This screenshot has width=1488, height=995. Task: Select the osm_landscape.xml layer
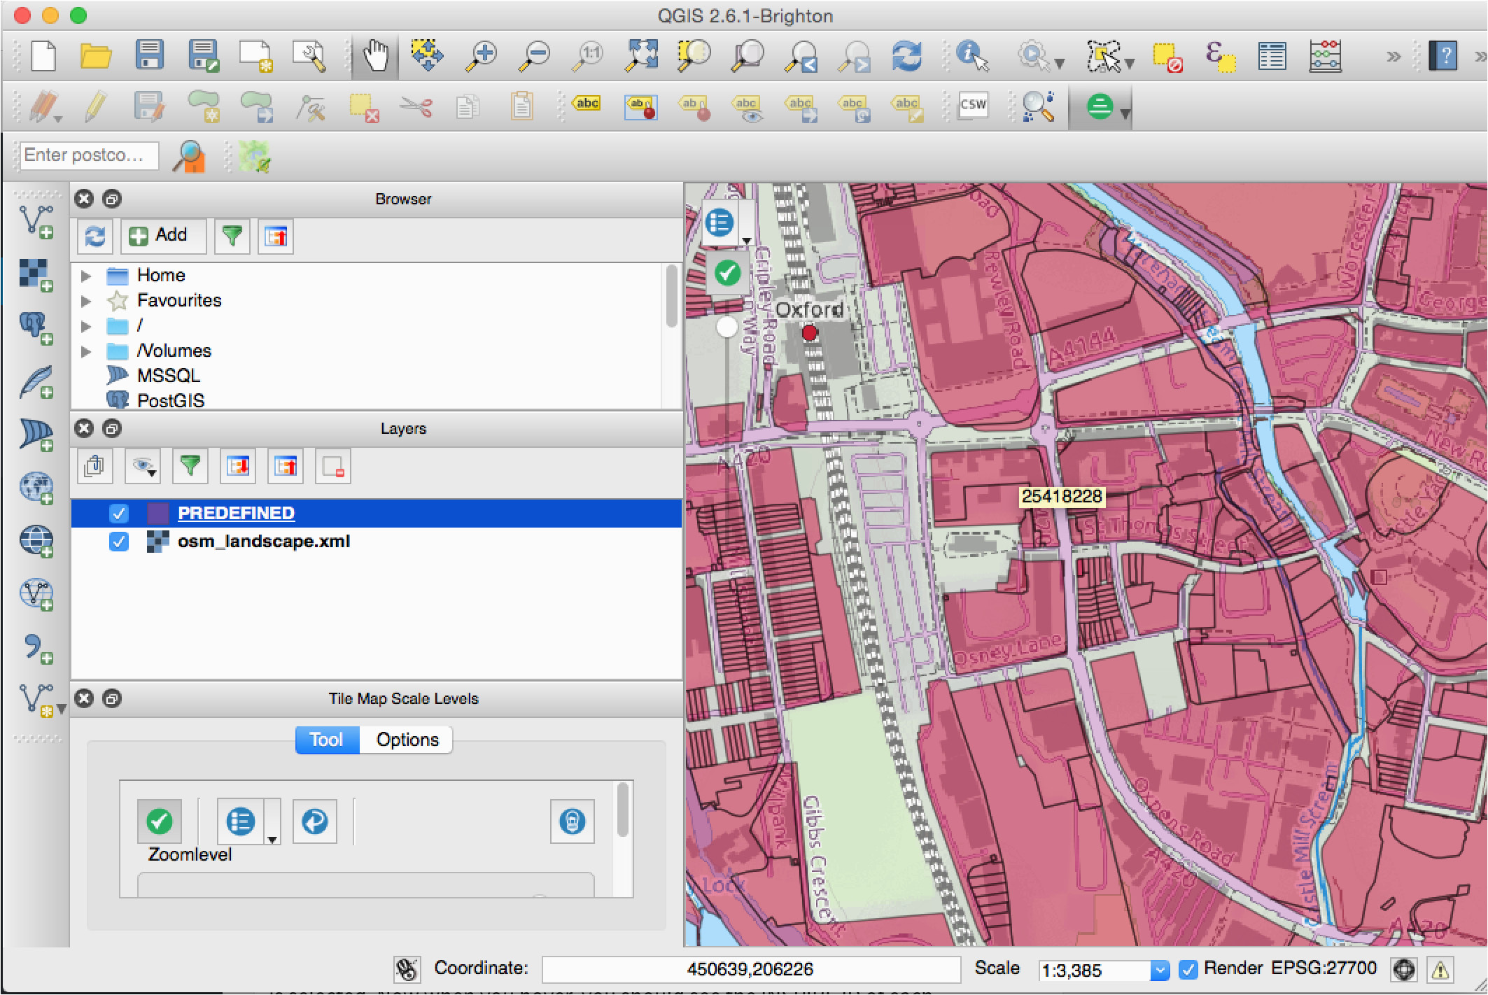click(264, 541)
